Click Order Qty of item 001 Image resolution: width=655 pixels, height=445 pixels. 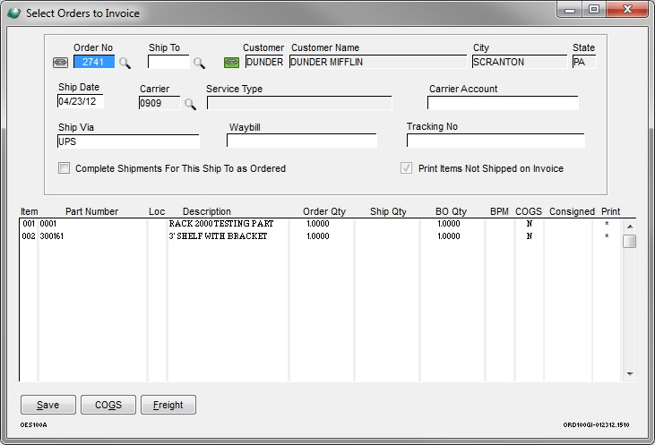(318, 224)
